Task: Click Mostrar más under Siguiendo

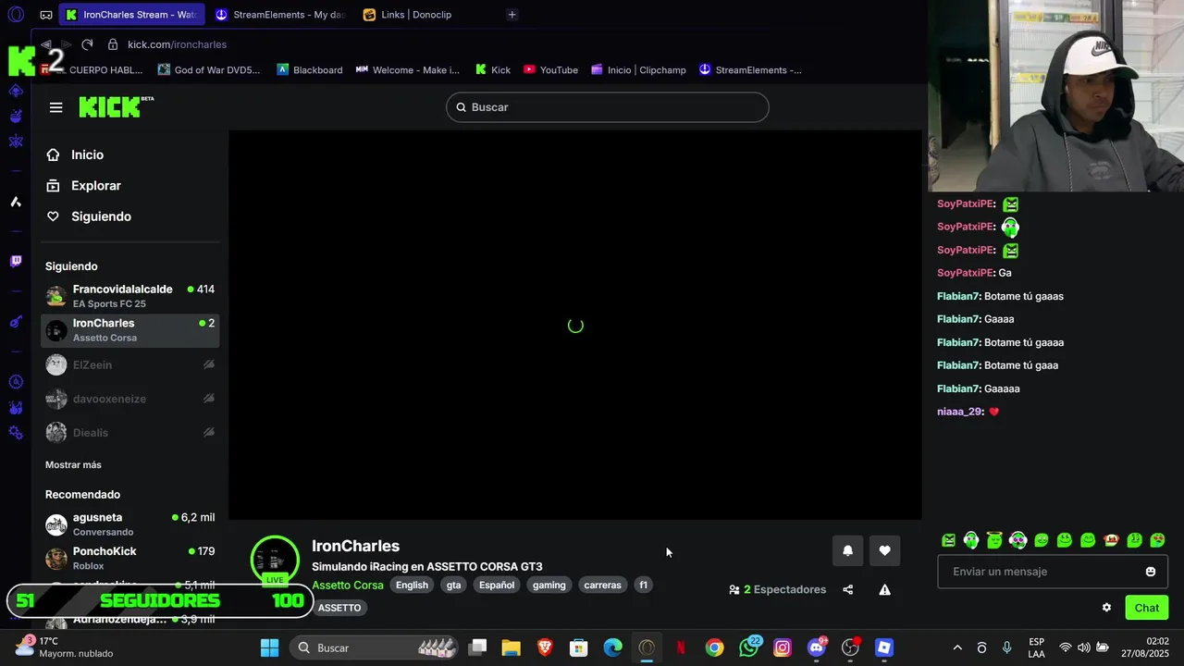Action: (x=73, y=464)
